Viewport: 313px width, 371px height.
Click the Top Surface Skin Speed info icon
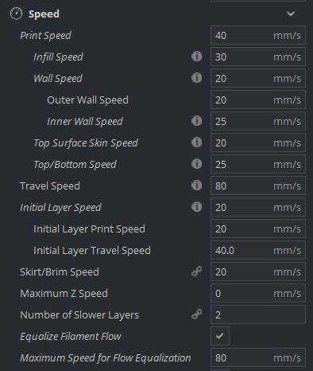[x=196, y=143]
